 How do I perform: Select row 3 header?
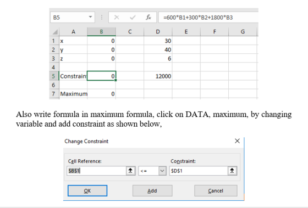[54, 58]
